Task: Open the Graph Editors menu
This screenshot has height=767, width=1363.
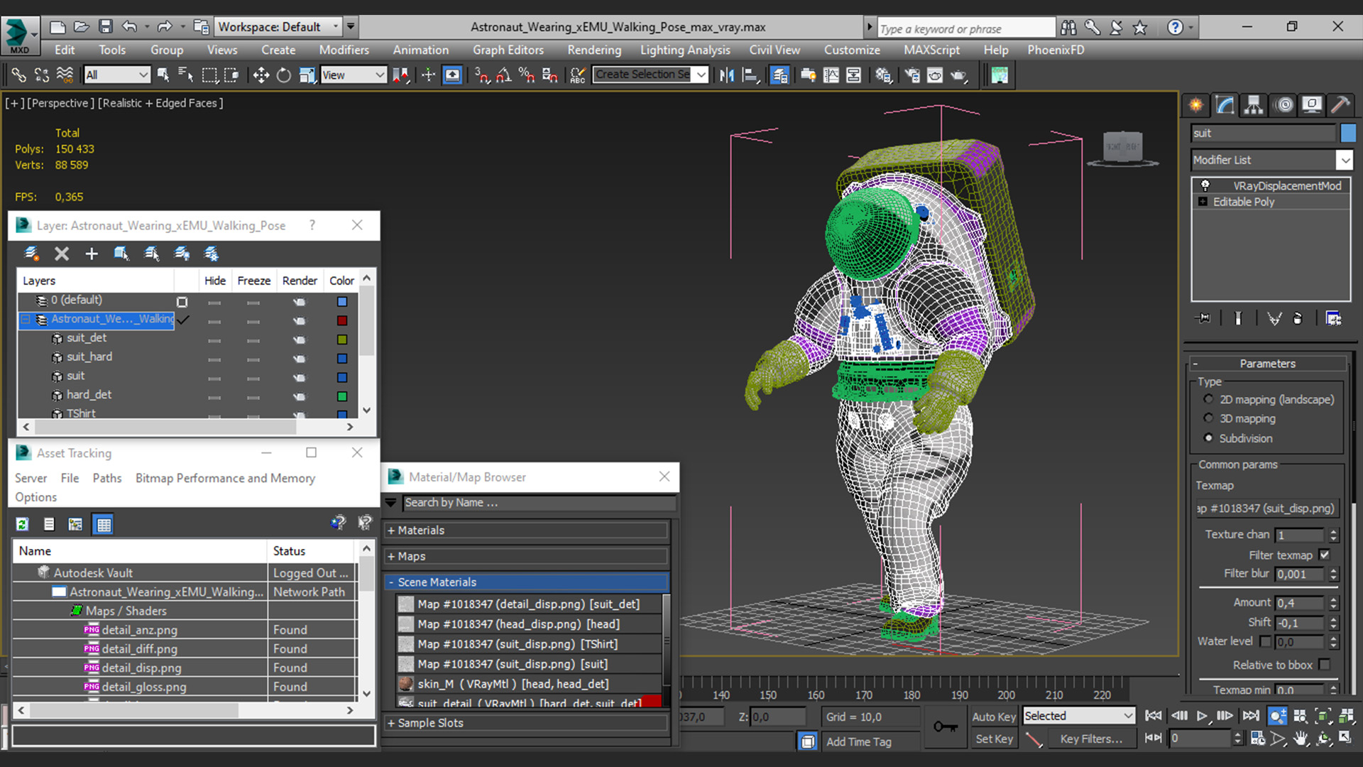Action: pos(508,50)
